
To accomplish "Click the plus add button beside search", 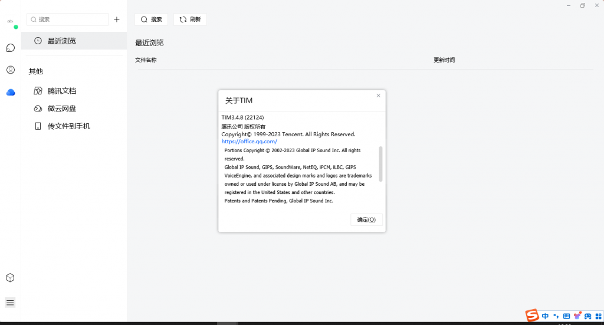I will (117, 19).
